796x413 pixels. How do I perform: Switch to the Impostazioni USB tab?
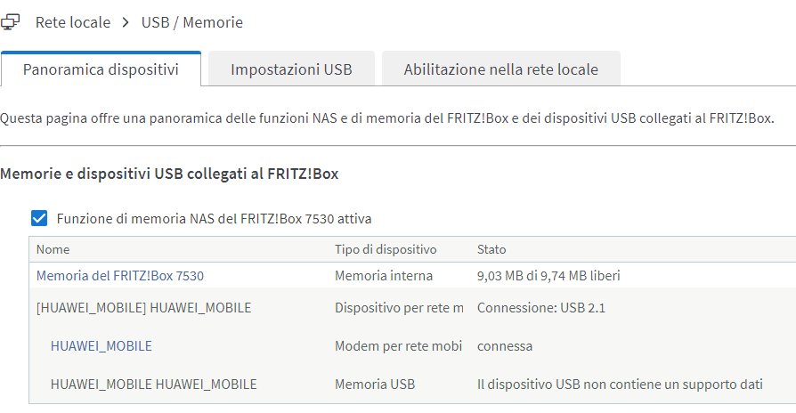[291, 69]
